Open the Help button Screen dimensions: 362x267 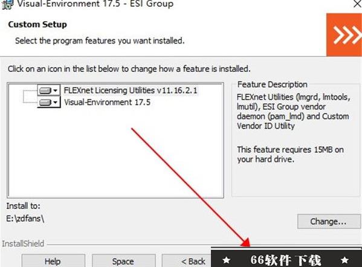point(53,261)
